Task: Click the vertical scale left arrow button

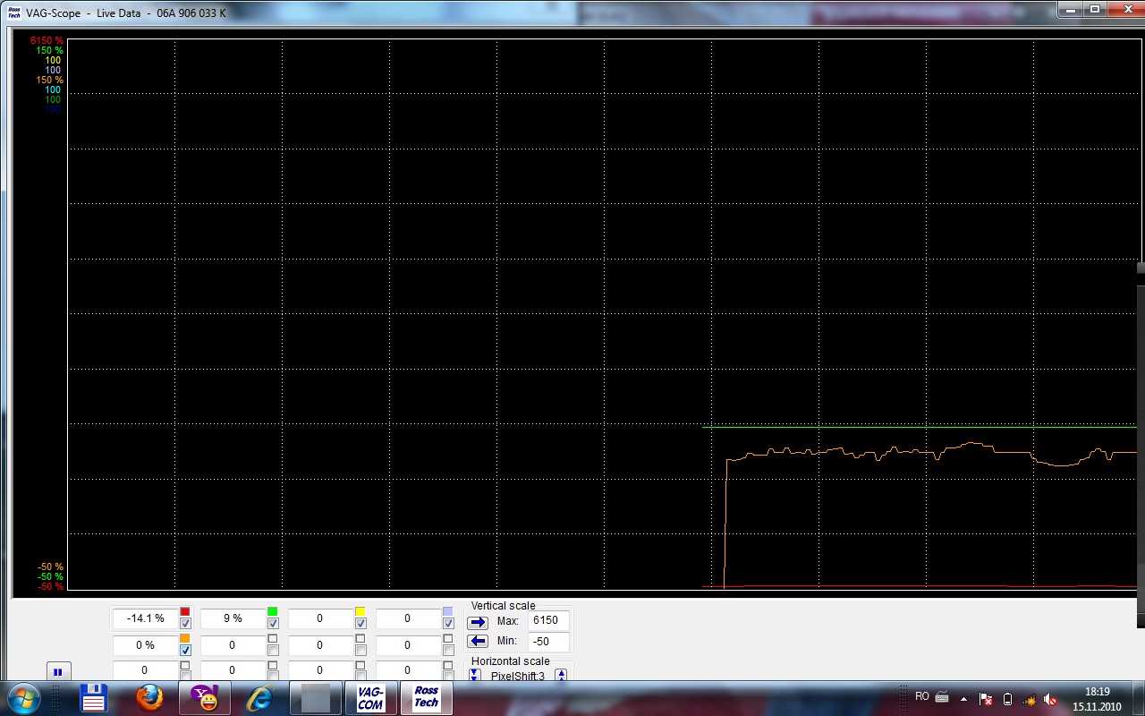Action: (478, 641)
